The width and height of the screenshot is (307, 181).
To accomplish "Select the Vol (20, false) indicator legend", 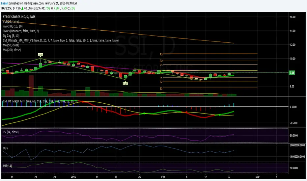I will [11, 21].
